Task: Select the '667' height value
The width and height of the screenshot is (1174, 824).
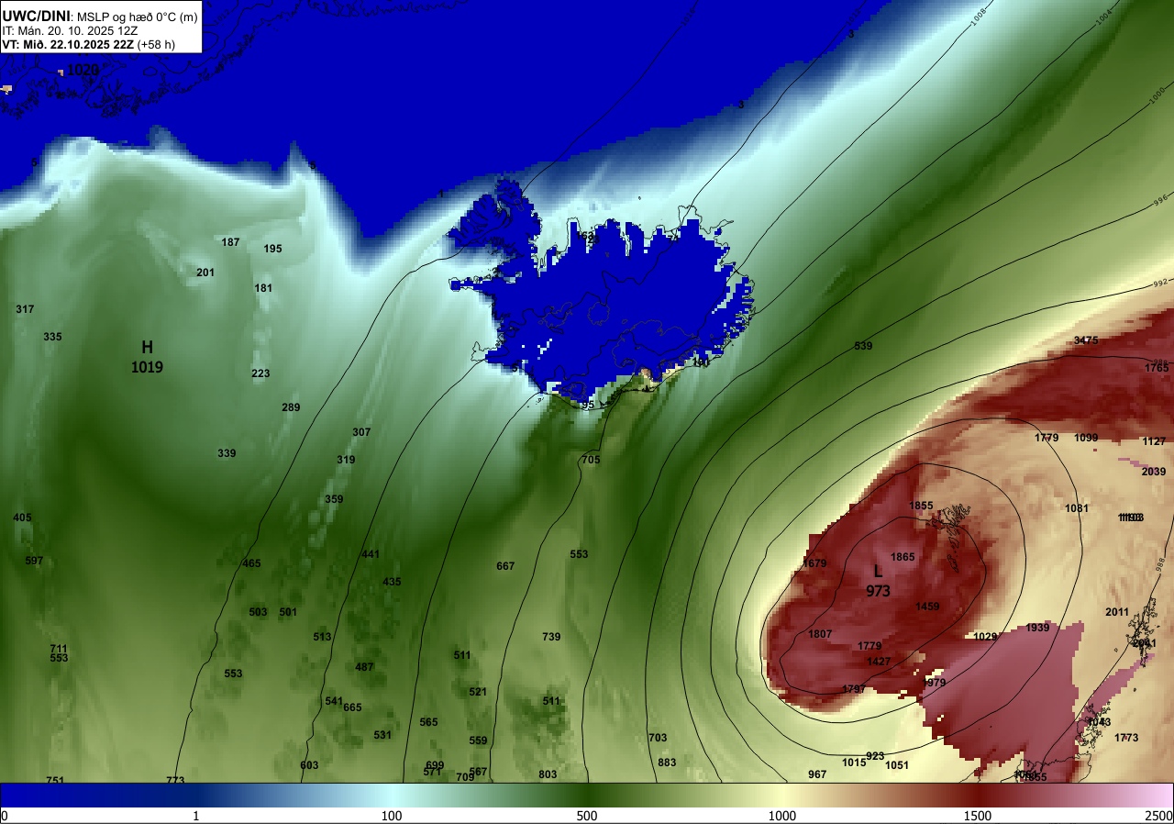Action: pyautogui.click(x=505, y=566)
